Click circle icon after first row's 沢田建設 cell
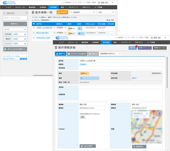 click(x=65, y=28)
